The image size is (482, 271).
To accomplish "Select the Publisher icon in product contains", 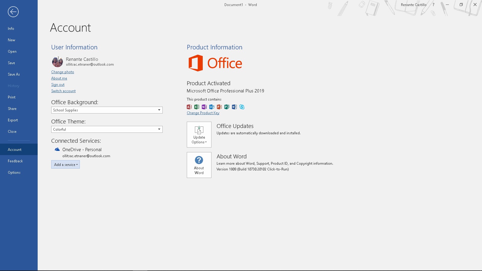I will pyautogui.click(x=227, y=107).
